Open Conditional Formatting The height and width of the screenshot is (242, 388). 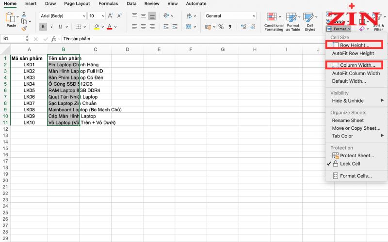[274, 22]
